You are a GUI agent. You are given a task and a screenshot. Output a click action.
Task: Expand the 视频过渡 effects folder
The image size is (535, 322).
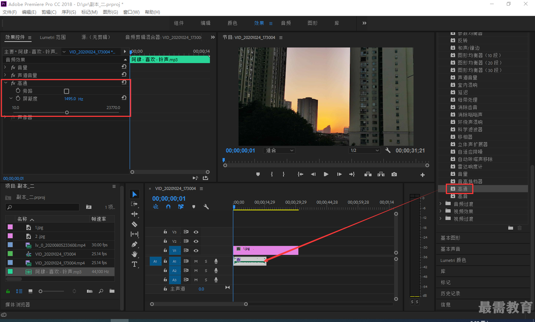[x=441, y=218]
